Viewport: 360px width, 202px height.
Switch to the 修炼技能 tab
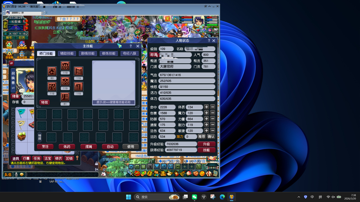click(109, 54)
